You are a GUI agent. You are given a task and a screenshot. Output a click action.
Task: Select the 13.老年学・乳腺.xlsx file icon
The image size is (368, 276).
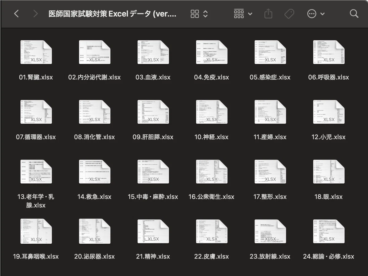(36, 172)
